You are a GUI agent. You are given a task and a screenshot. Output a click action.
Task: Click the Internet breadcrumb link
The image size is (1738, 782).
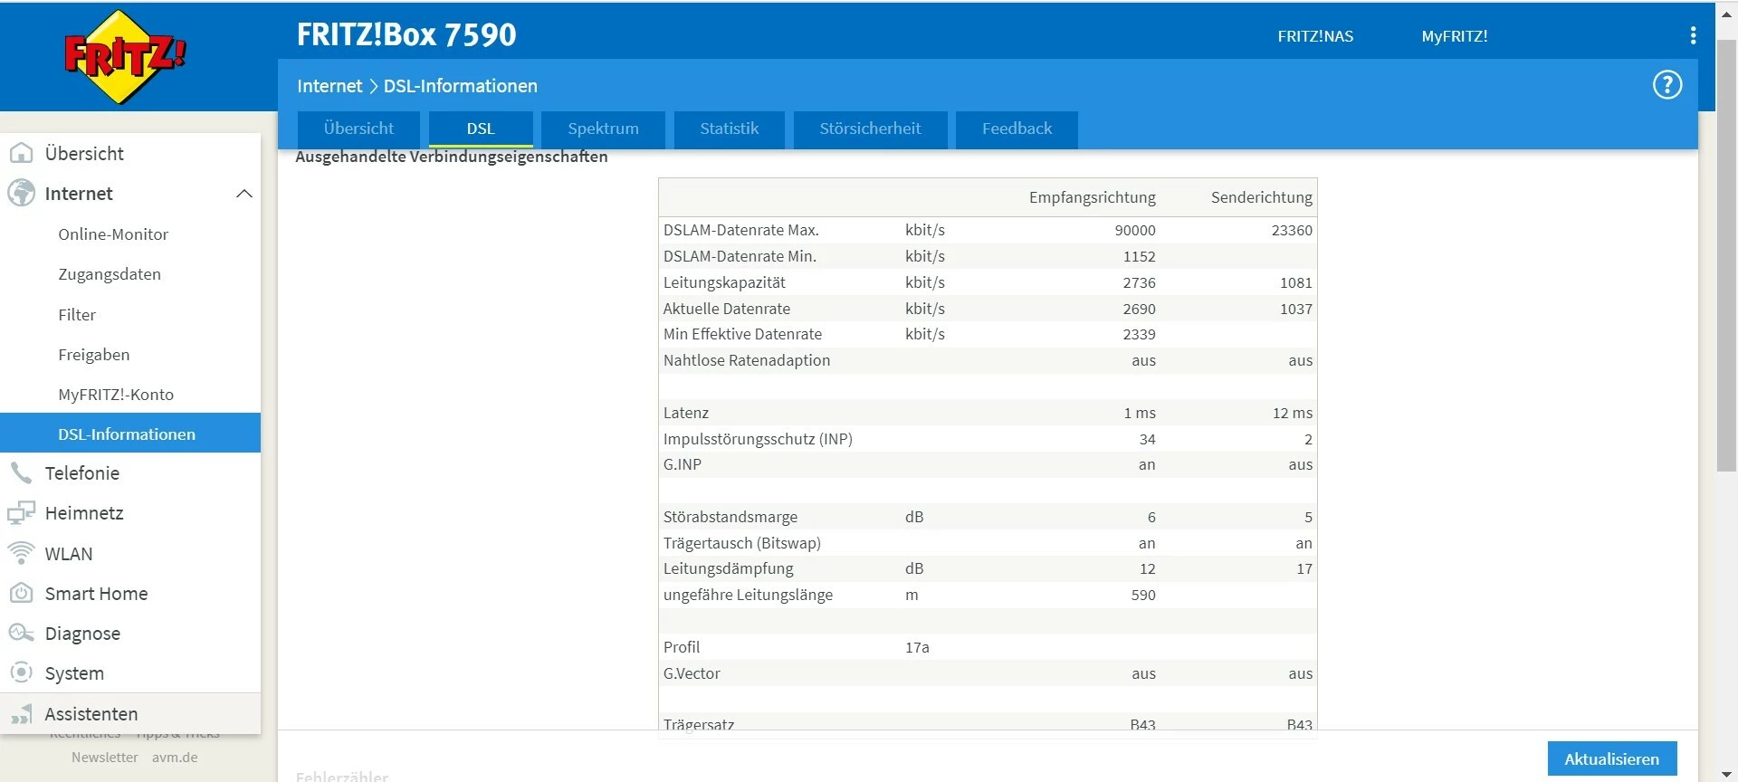pyautogui.click(x=329, y=86)
